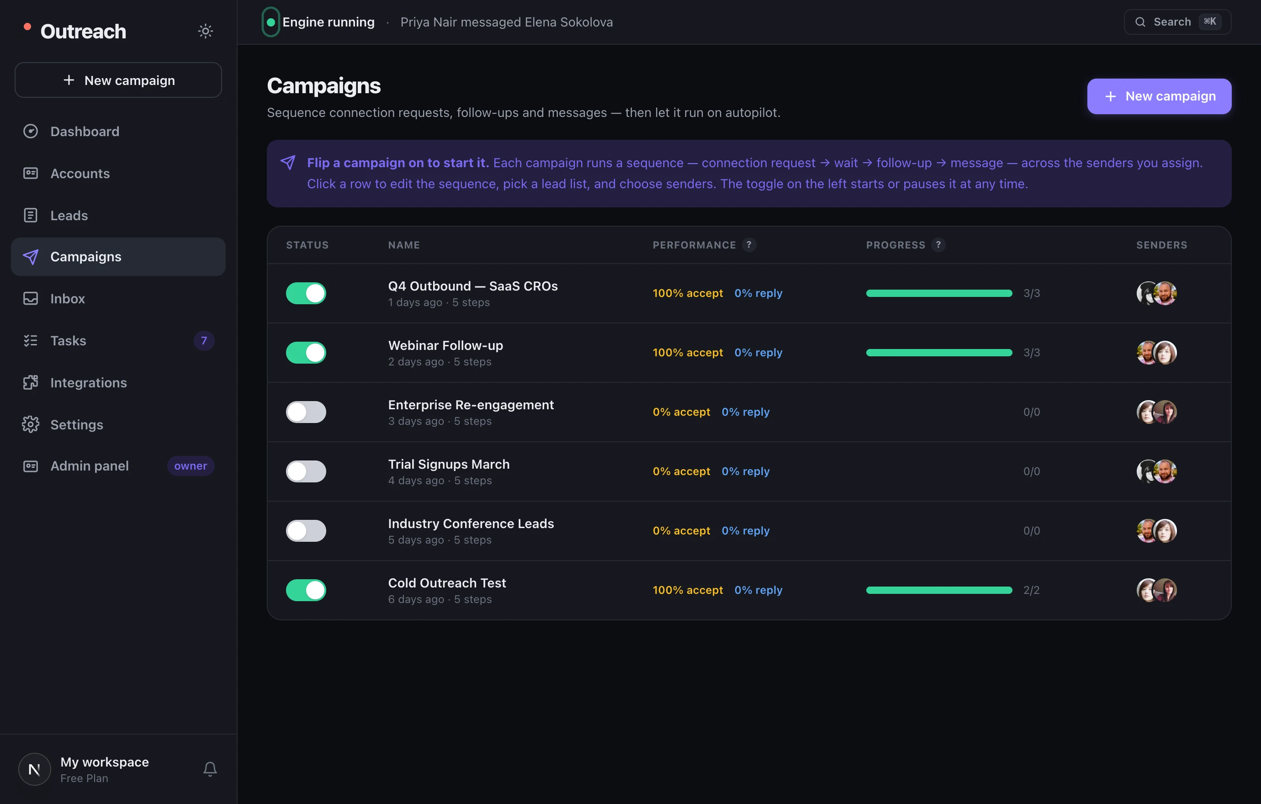This screenshot has width=1261, height=804.
Task: Click the owner badge
Action: 191,466
